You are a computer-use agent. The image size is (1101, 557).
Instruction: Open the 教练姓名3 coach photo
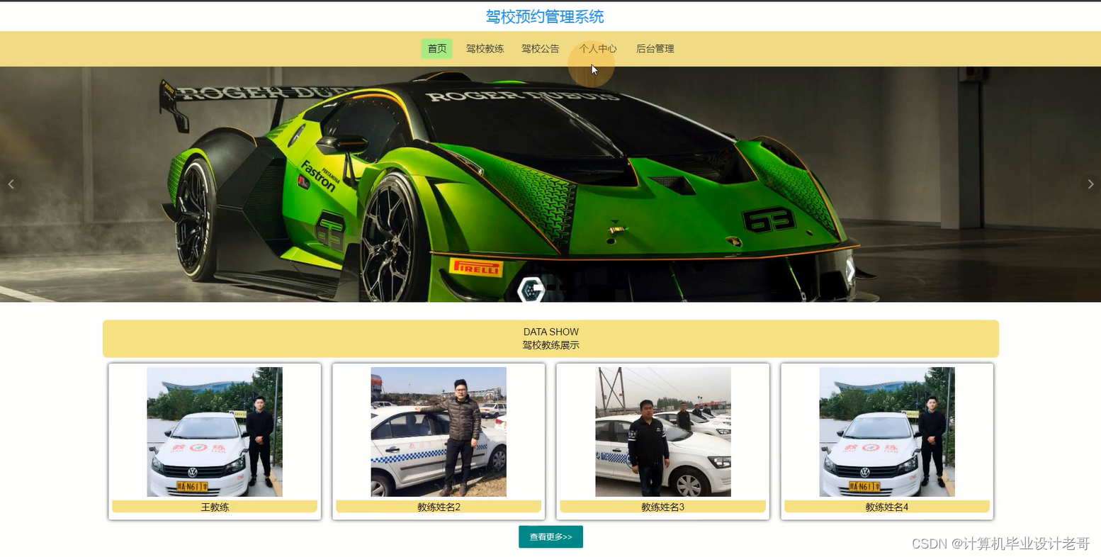click(x=663, y=432)
